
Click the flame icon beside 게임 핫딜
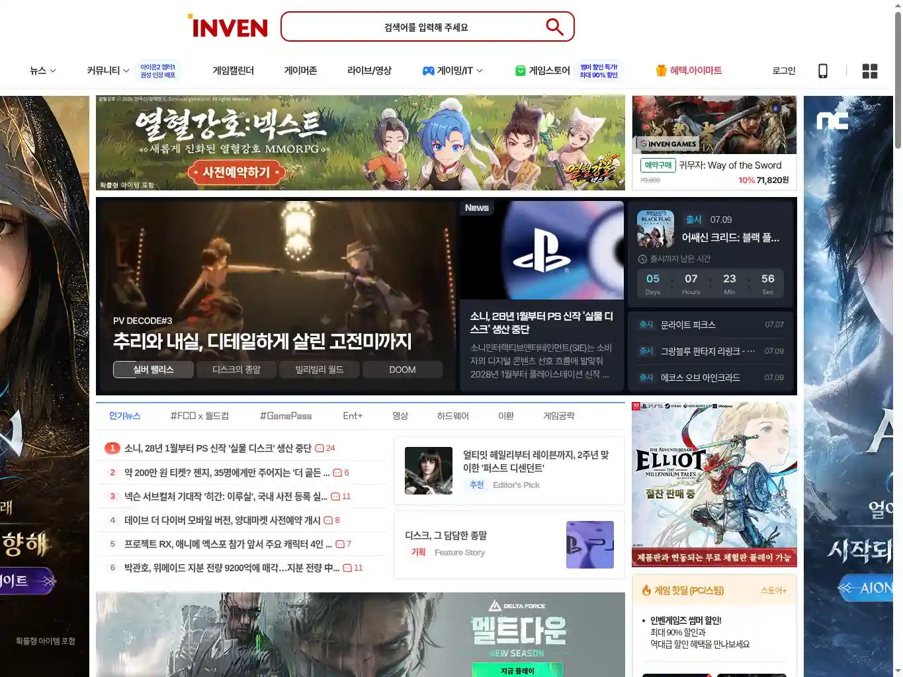tap(646, 590)
